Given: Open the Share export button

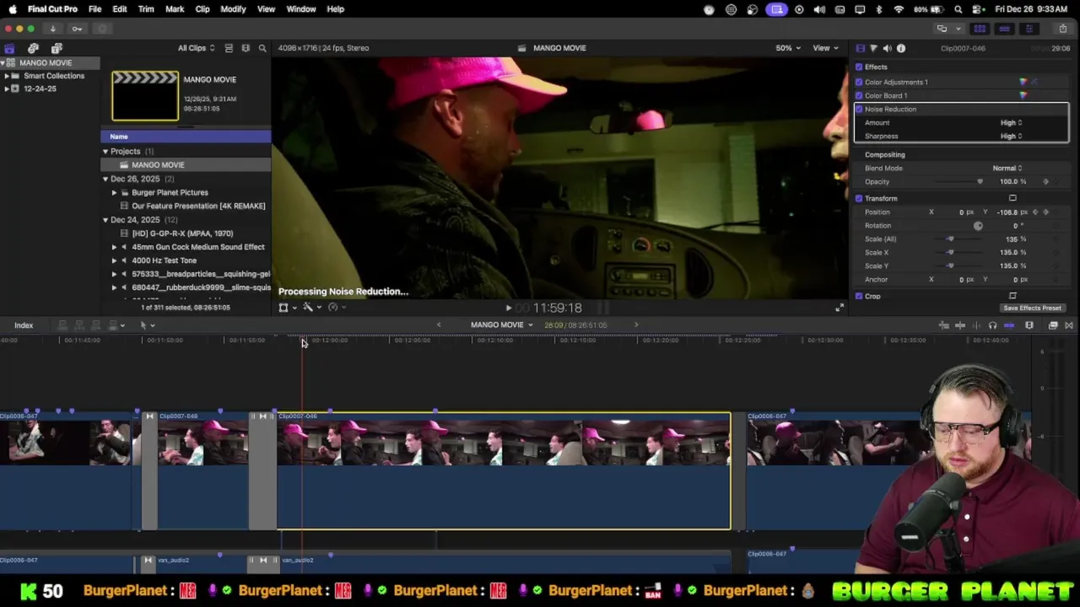Looking at the screenshot, I should 1063,29.
